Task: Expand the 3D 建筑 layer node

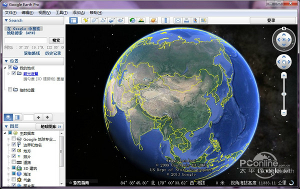Action: pos(8,168)
